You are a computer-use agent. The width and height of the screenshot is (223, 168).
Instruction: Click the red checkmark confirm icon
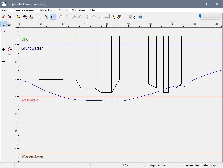point(4,17)
